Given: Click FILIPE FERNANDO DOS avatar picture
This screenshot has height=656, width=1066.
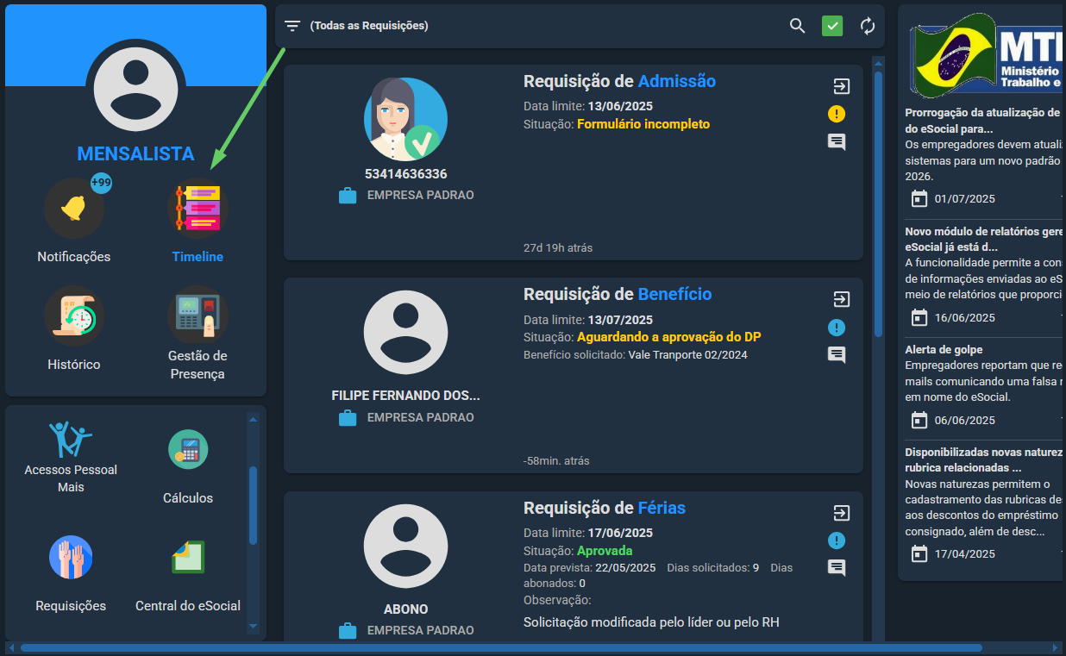Looking at the screenshot, I should 405,333.
